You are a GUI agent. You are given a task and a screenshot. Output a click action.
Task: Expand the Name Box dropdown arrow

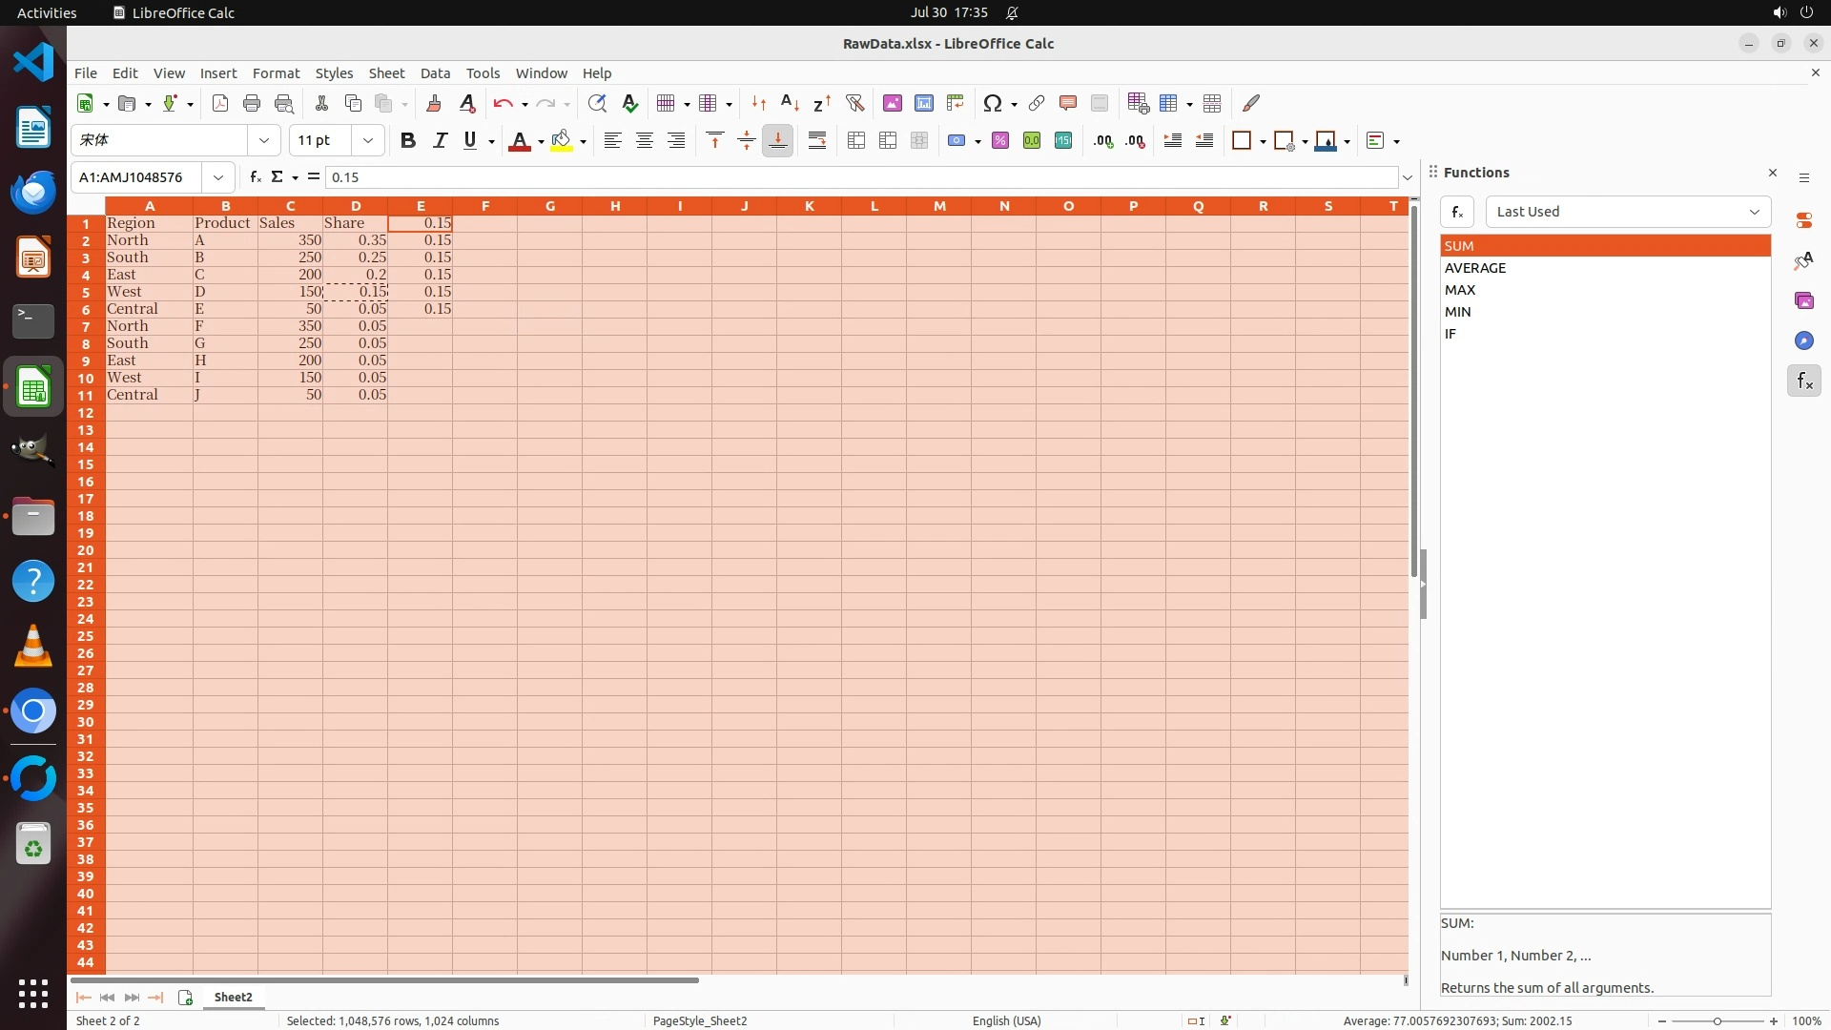click(218, 177)
